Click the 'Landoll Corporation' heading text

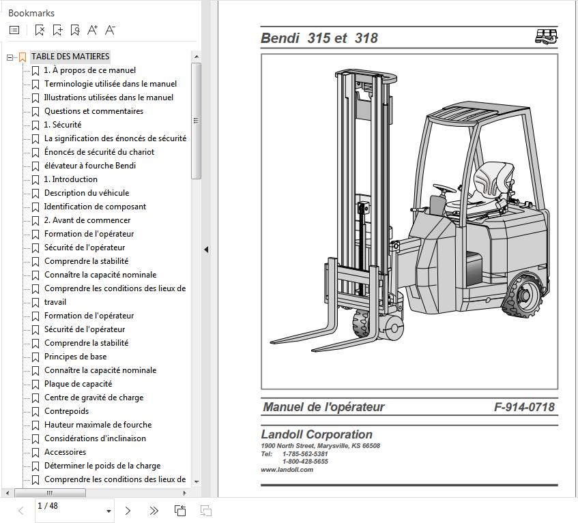pos(317,434)
